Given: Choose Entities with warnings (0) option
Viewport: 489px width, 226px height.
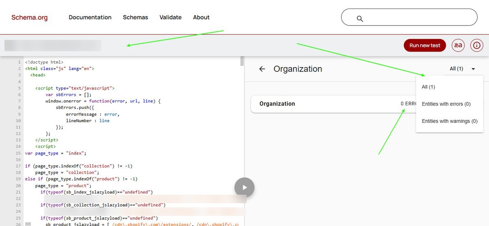Looking at the screenshot, I should 449,121.
